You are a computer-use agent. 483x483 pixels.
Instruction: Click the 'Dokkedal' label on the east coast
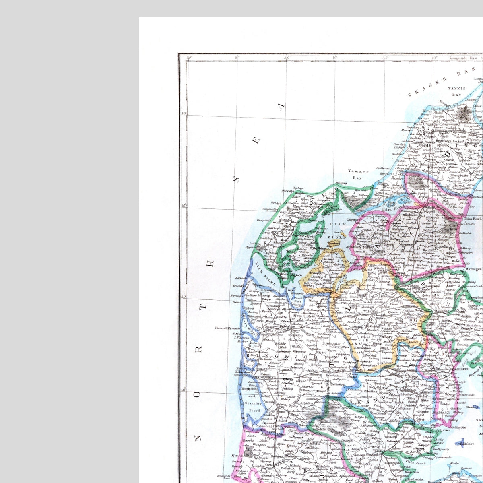[x=465, y=233]
